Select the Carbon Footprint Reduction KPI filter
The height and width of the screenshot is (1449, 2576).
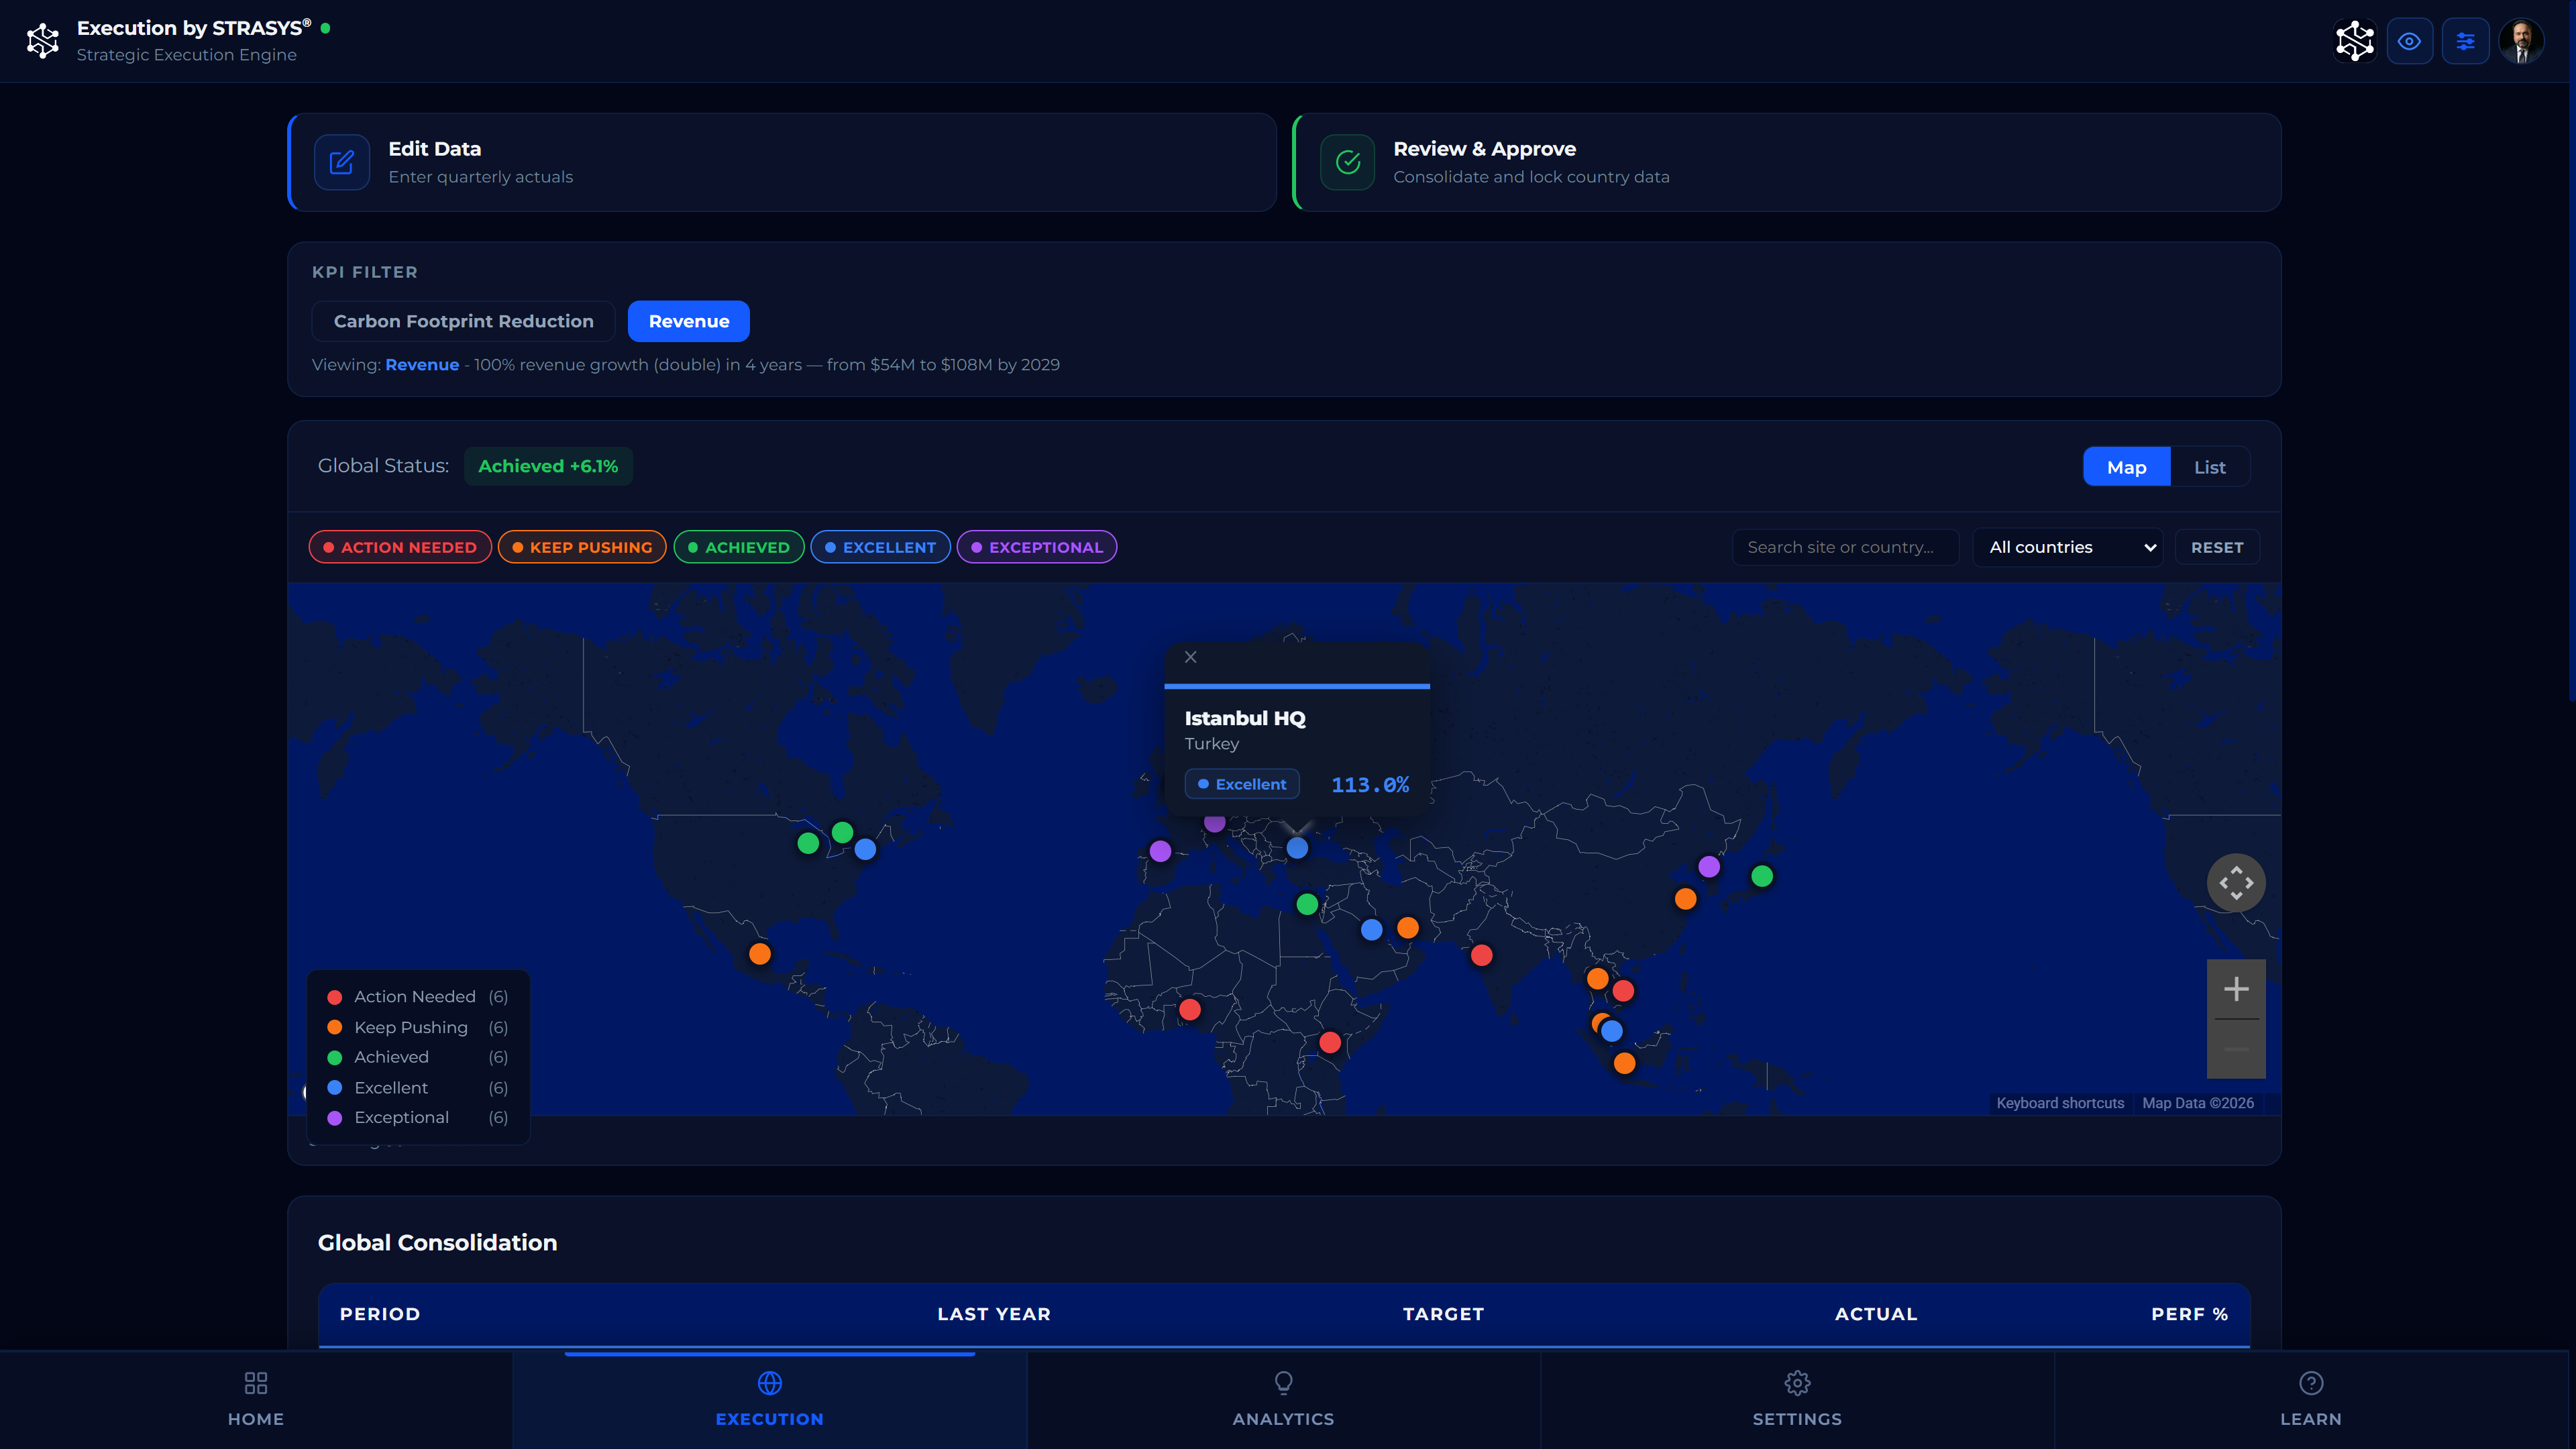pos(463,321)
